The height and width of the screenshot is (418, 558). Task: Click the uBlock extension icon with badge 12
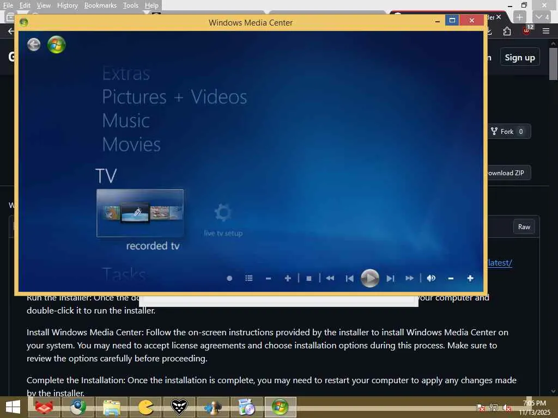(527, 30)
